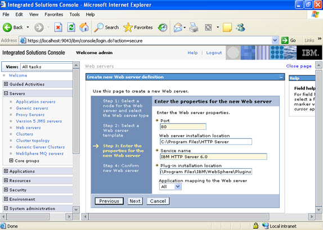This screenshot has height=230, width=323.
Task: Click navigation panel scroll down arrow
Action: 76,210
